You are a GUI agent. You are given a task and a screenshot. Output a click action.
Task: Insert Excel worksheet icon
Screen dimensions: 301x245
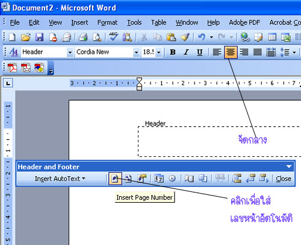286,37
